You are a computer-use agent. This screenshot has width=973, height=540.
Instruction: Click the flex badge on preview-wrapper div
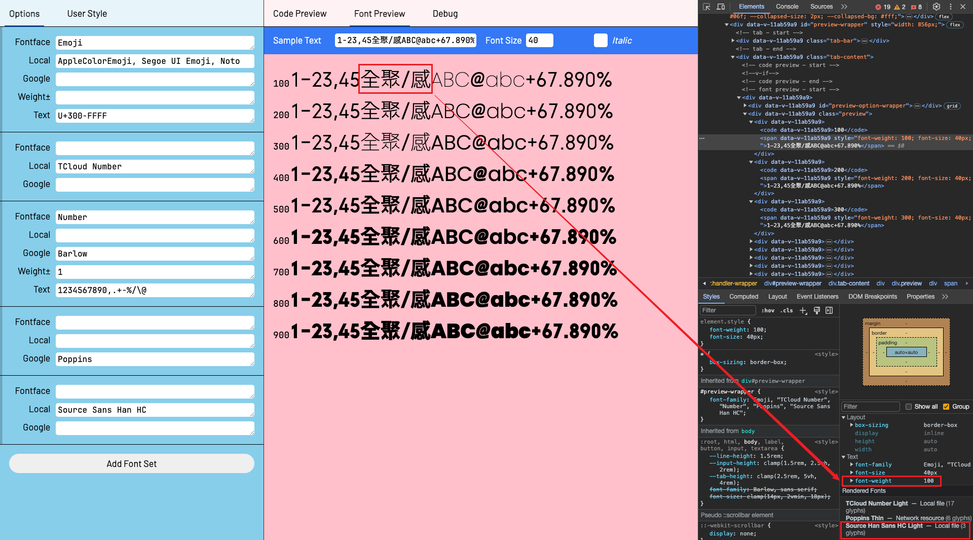(x=955, y=24)
